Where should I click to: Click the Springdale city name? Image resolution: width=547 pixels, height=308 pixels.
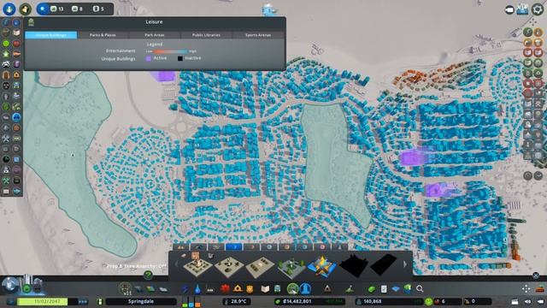141,301
